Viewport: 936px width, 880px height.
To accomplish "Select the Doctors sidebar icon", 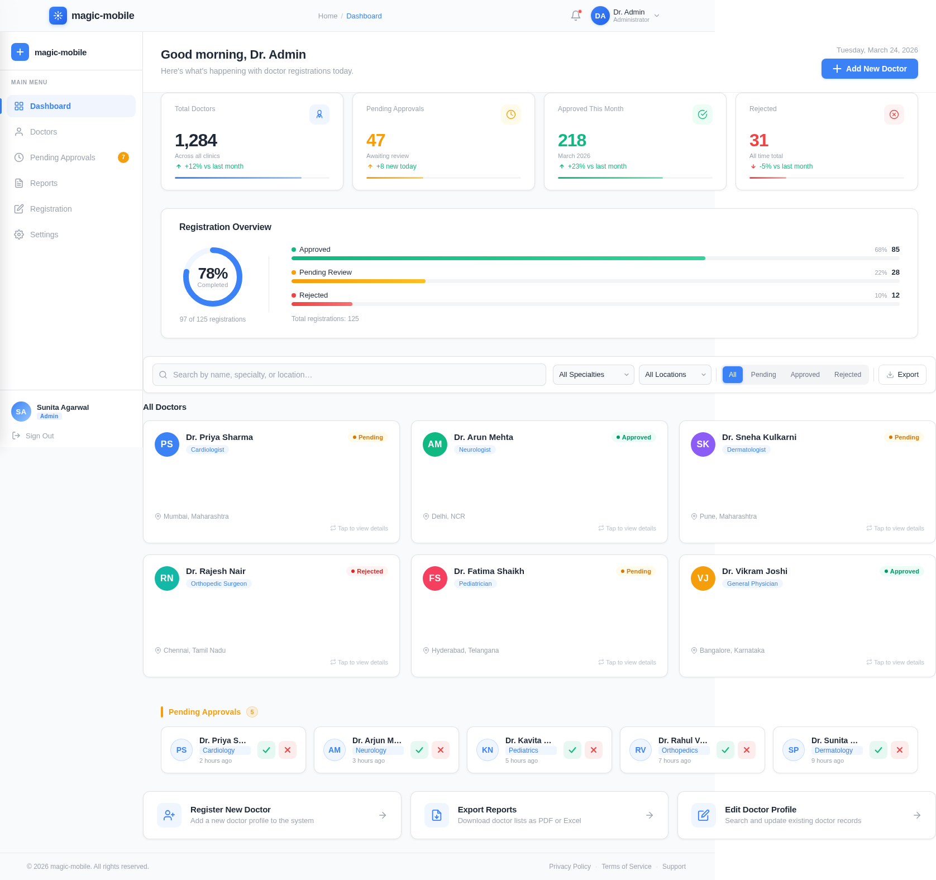I will point(18,132).
